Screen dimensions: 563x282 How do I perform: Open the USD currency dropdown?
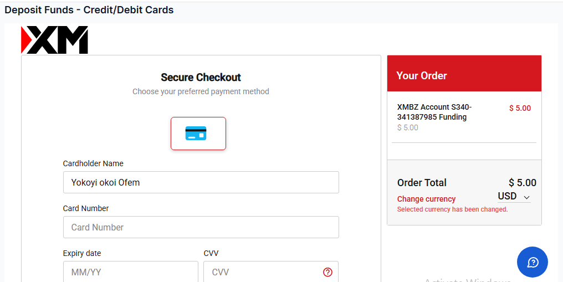(x=514, y=197)
